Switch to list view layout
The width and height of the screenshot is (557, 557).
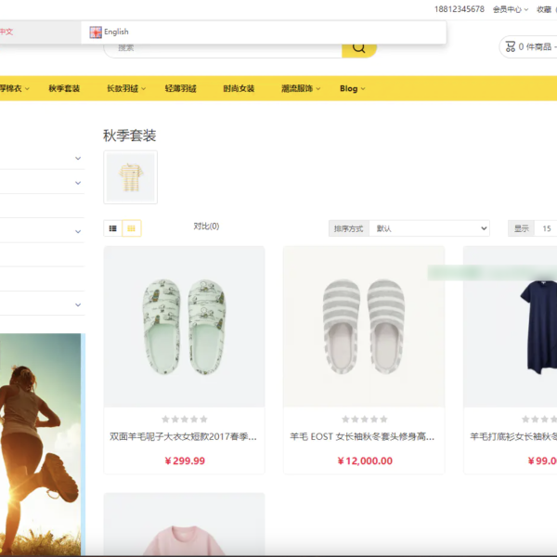113,228
